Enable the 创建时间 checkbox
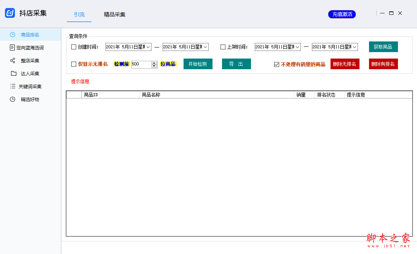 pos(73,47)
